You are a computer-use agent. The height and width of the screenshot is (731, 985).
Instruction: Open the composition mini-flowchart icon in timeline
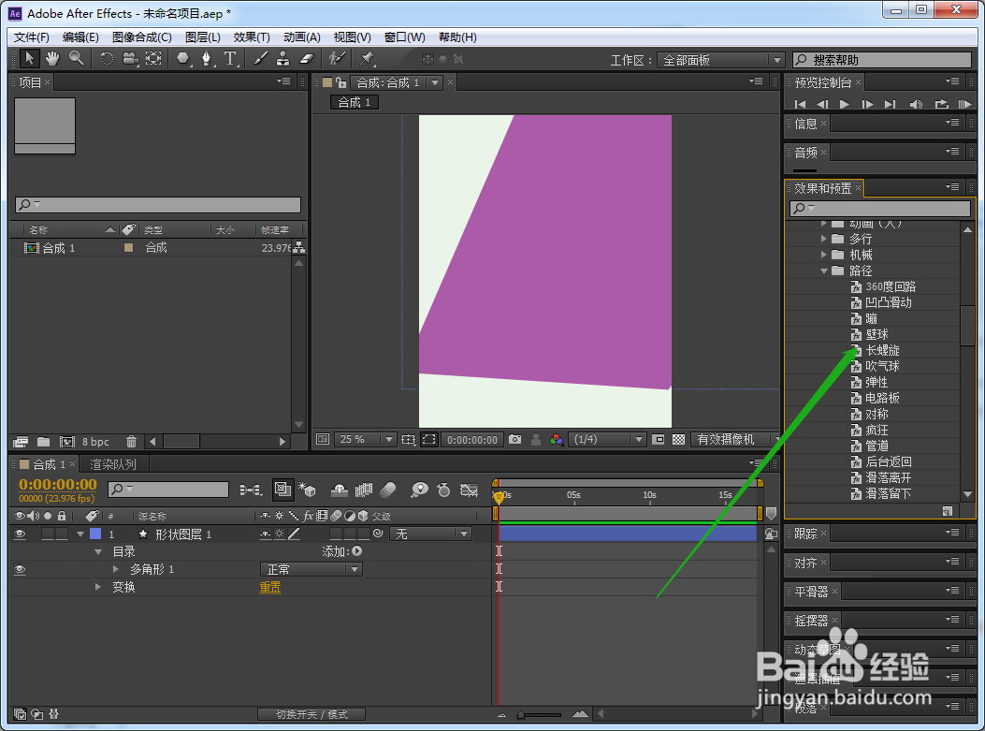tap(251, 490)
